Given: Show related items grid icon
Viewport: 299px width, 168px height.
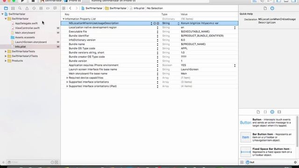Looking at the screenshot, I should [64, 8].
